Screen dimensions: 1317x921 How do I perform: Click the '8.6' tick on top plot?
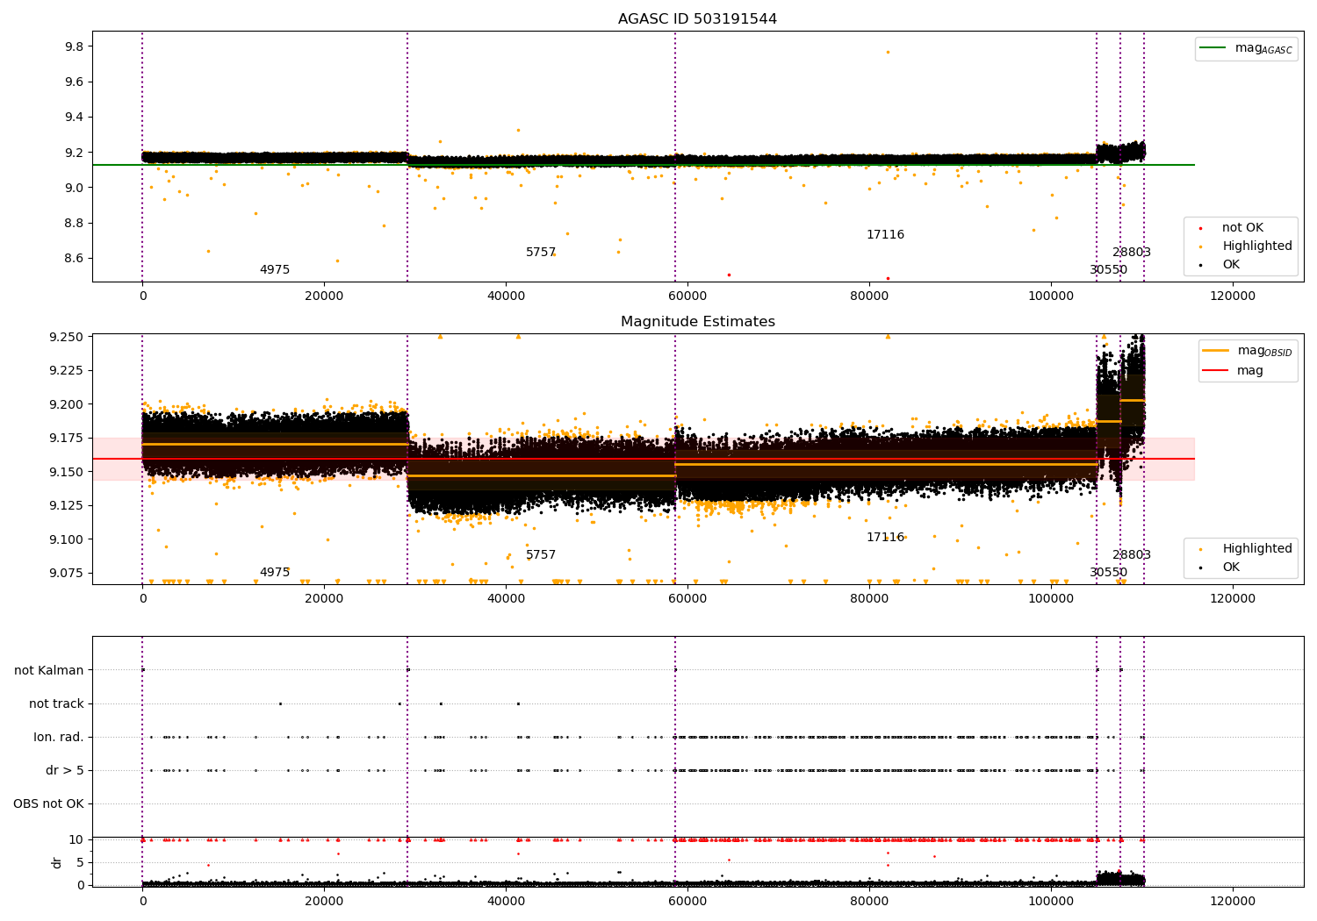pos(74,258)
